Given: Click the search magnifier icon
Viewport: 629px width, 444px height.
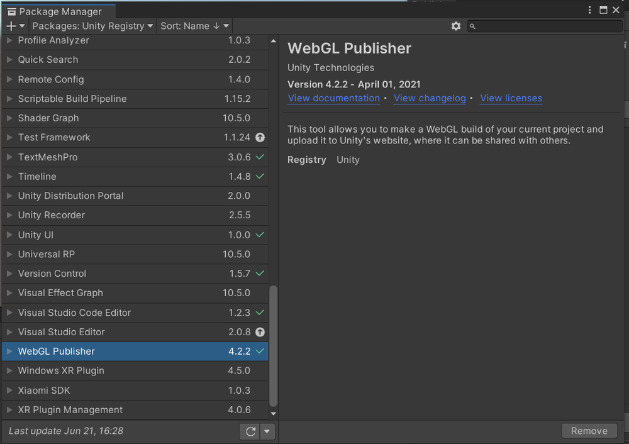Looking at the screenshot, I should pos(472,26).
